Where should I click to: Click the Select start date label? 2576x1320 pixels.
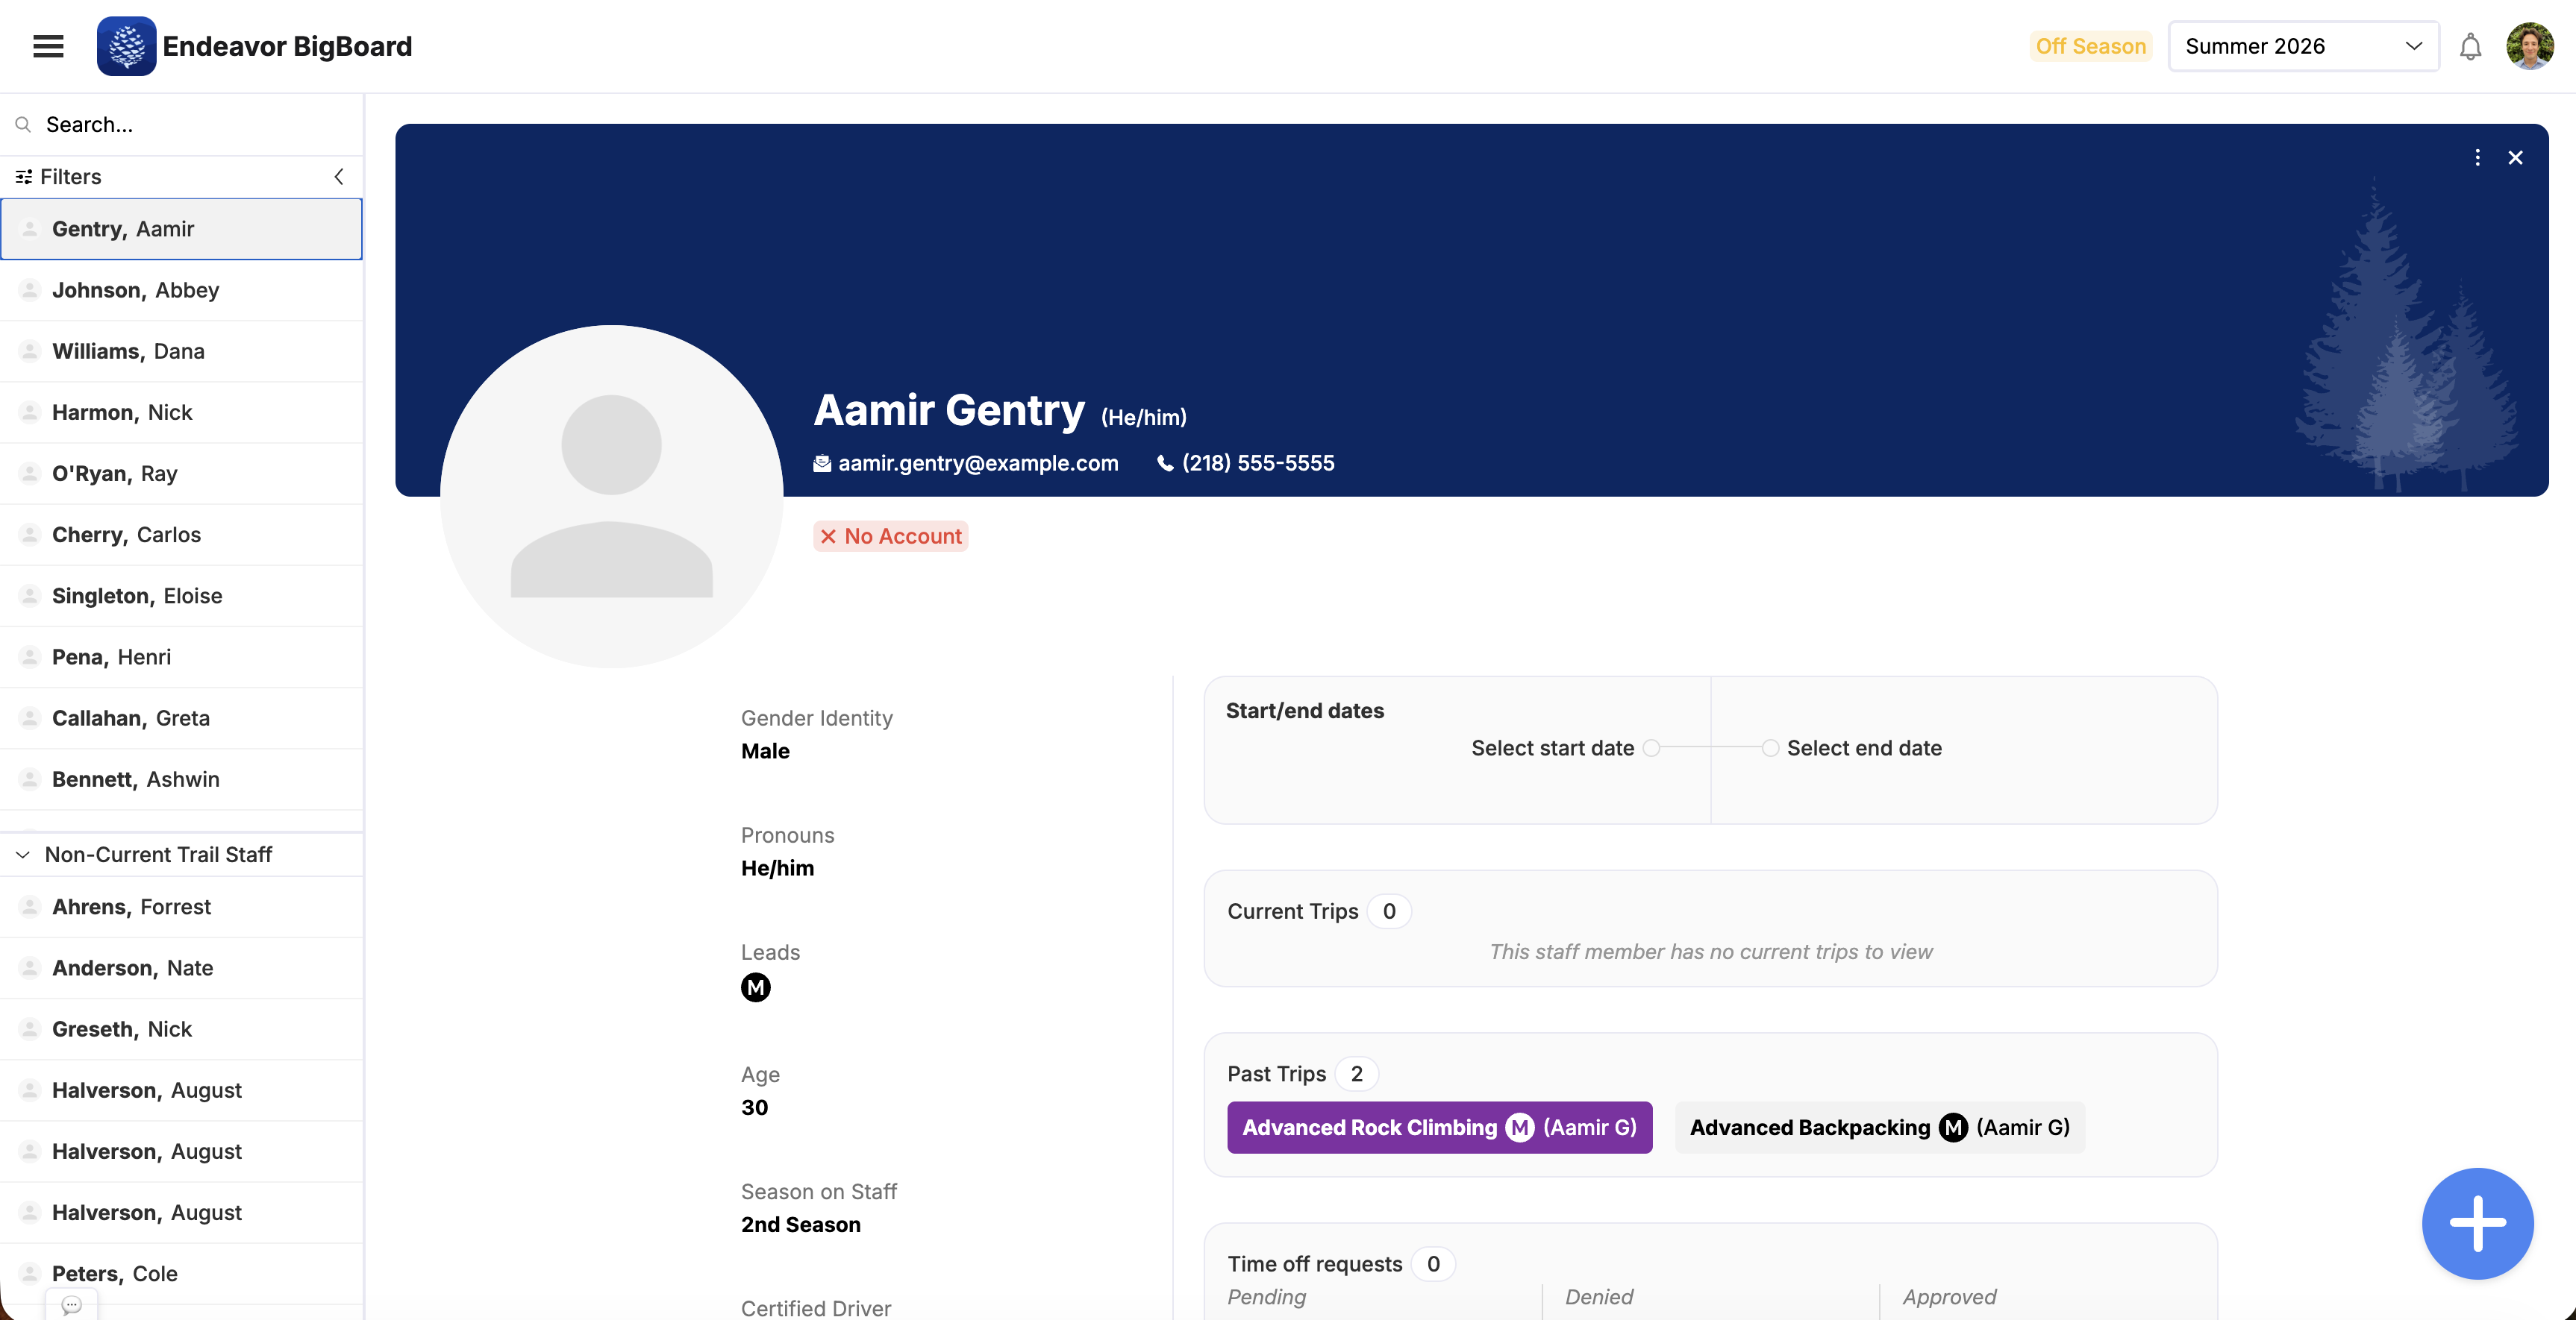pos(1552,747)
